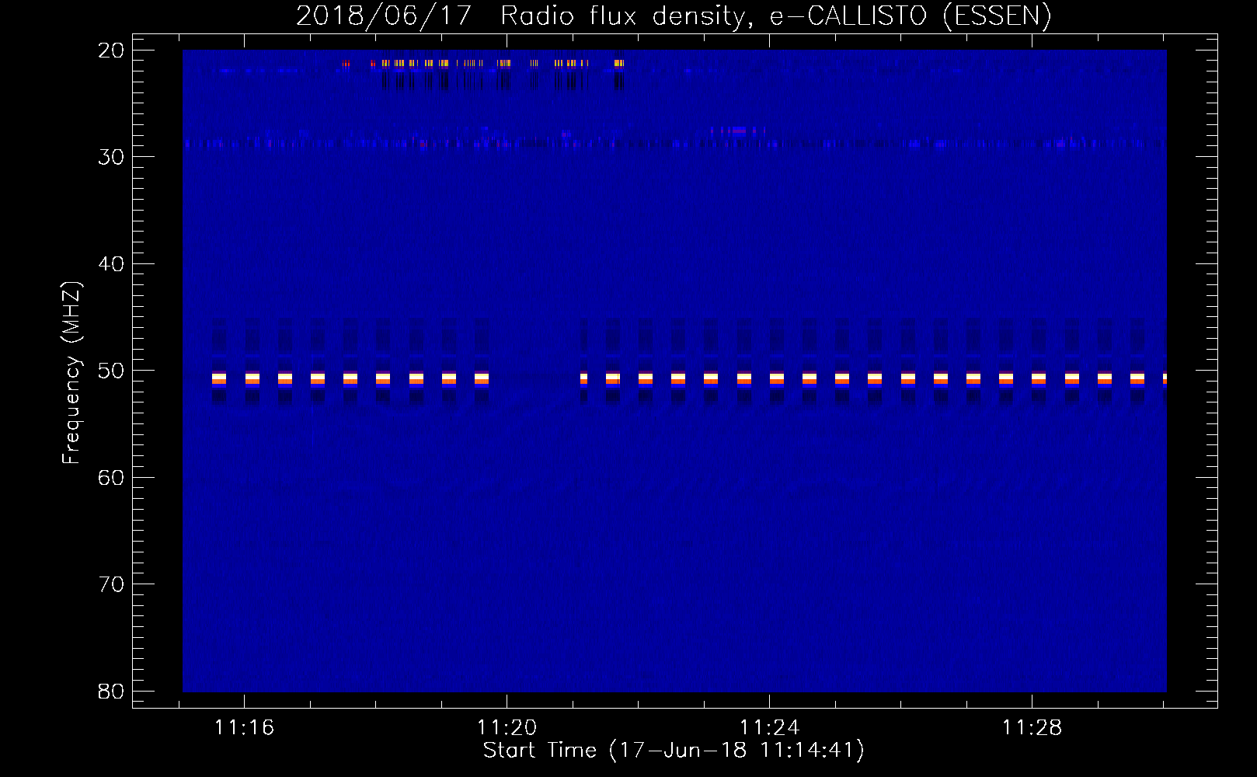Screen dimensions: 1257x777
Task: Click the 30 frequency tick label
Action: point(111,157)
